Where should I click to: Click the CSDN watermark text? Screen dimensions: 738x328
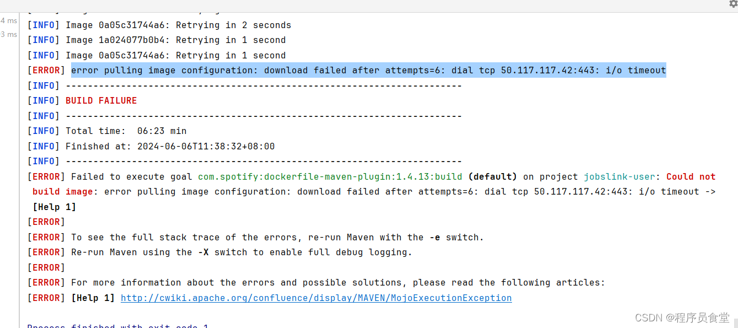[682, 318]
